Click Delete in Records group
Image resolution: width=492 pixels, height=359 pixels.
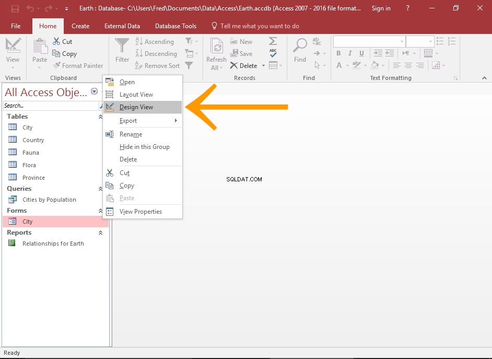pos(243,66)
